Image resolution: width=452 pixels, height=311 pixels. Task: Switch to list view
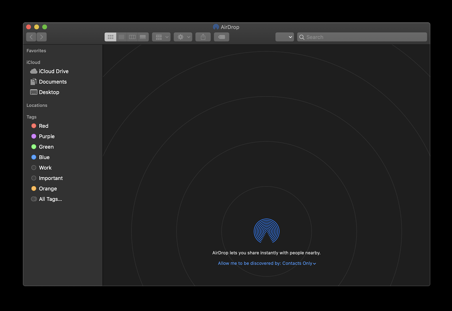pyautogui.click(x=121, y=37)
